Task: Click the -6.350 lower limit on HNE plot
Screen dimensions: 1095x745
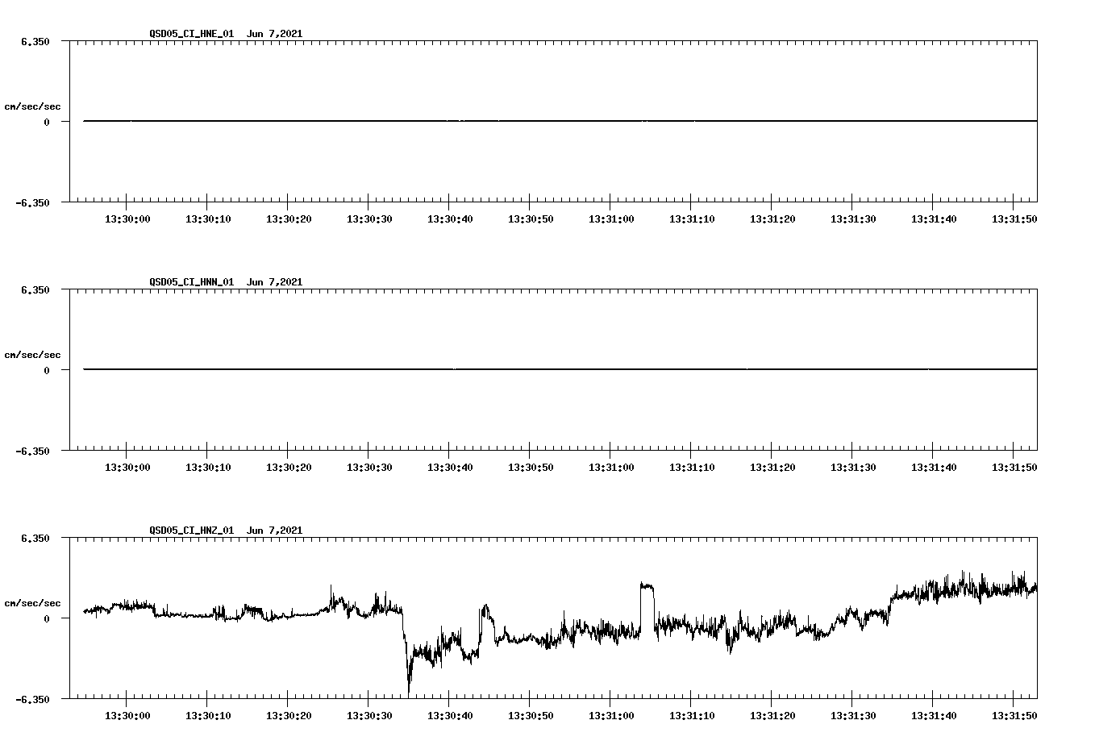Action: (x=32, y=202)
